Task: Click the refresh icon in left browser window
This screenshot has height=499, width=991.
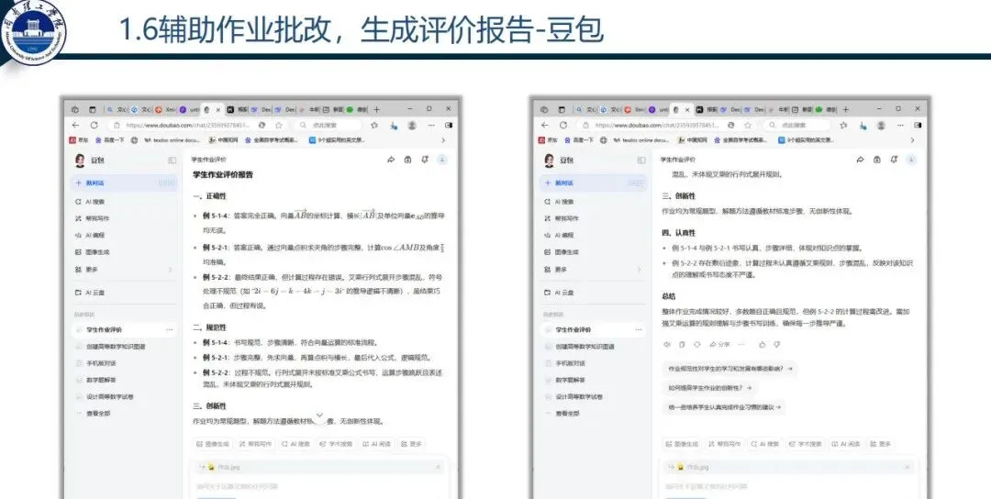Action: 95,125
